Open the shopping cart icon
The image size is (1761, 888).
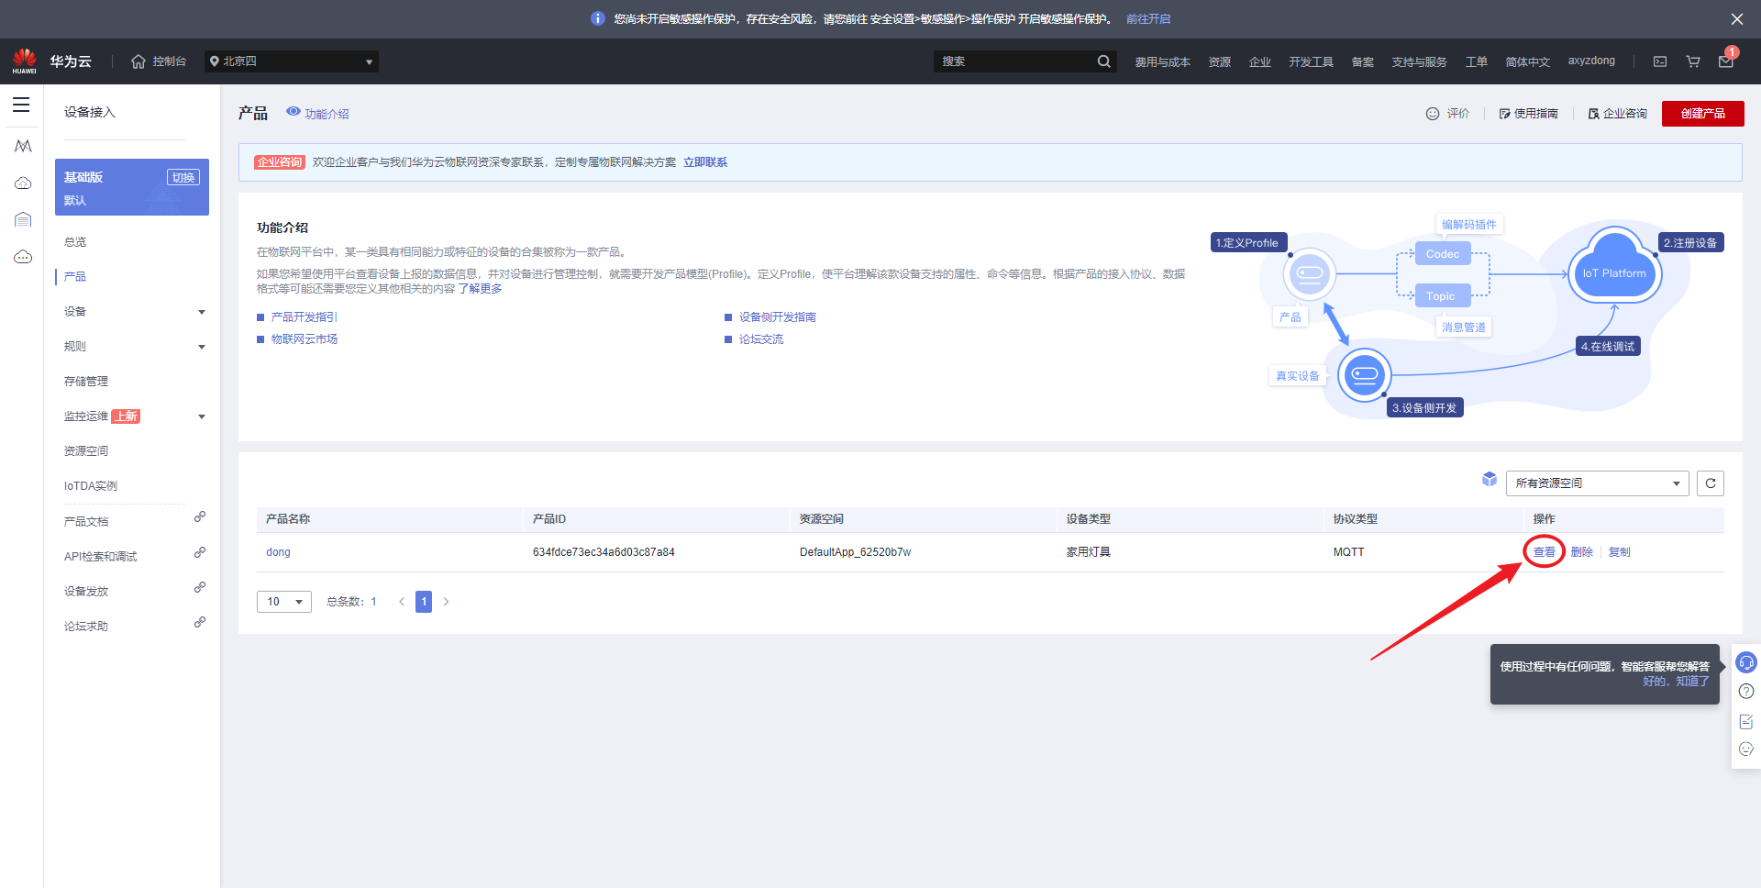(x=1693, y=61)
